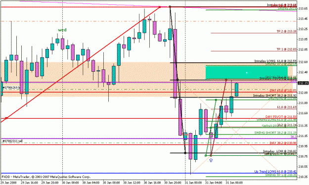This screenshot has width=309, height=185.
Task: Select the black zigzag's bottom anchor at Intraday LOW
Action: 185,153
